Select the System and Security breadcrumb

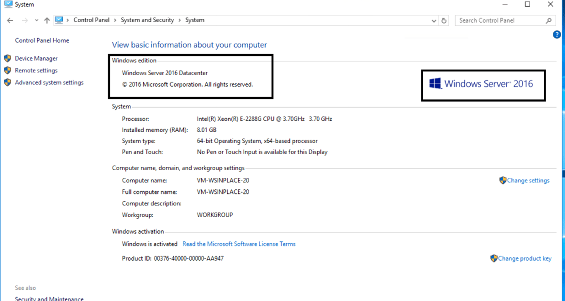point(147,20)
